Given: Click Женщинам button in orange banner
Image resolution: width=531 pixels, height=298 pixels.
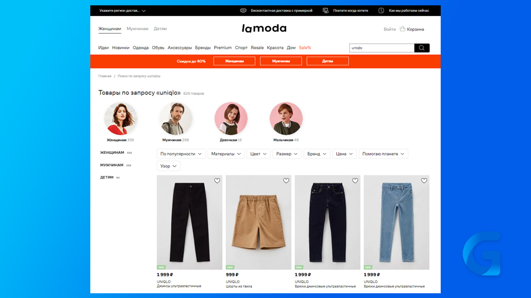Looking at the screenshot, I should 234,61.
